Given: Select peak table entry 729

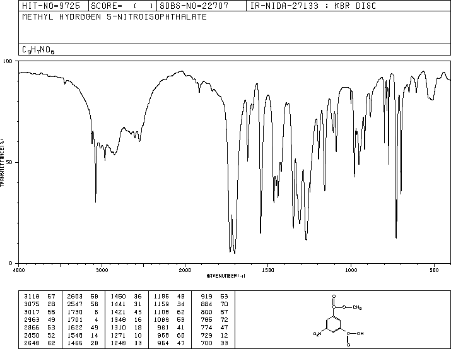Looking at the screenshot, I should (214, 336).
